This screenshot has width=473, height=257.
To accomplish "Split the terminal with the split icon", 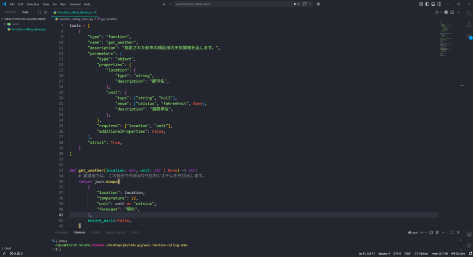I will (431, 233).
